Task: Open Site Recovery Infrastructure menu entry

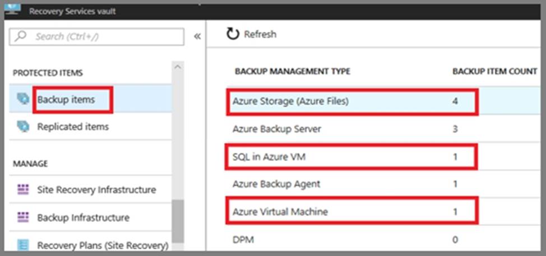Action: [91, 190]
